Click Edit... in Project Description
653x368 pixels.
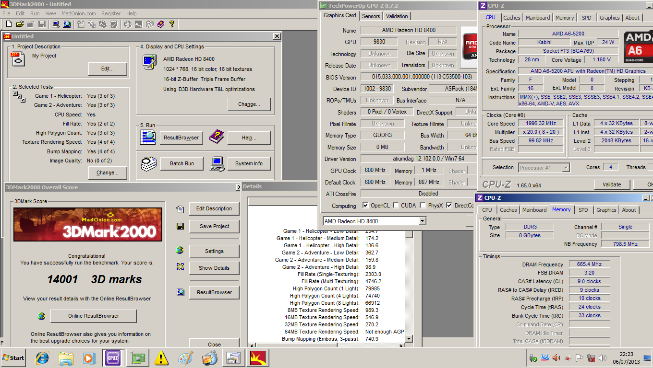pyautogui.click(x=108, y=69)
